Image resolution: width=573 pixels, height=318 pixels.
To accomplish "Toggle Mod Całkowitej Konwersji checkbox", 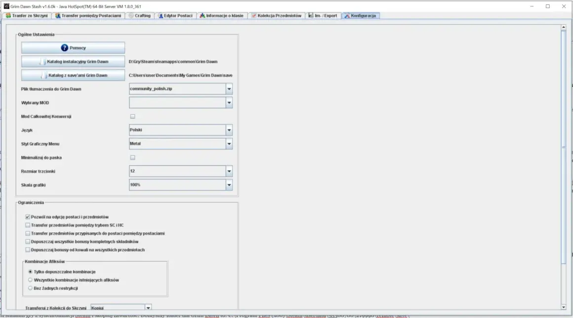I will click(133, 116).
